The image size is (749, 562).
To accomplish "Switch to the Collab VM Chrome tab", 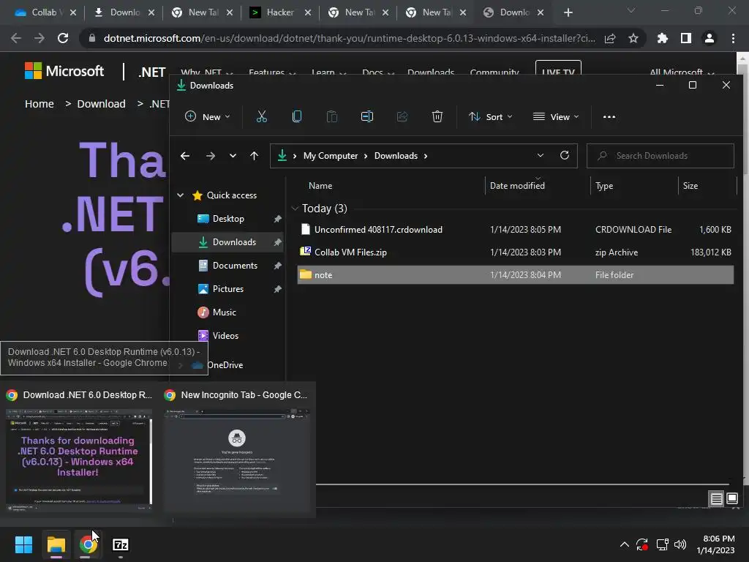I will 45,12.
